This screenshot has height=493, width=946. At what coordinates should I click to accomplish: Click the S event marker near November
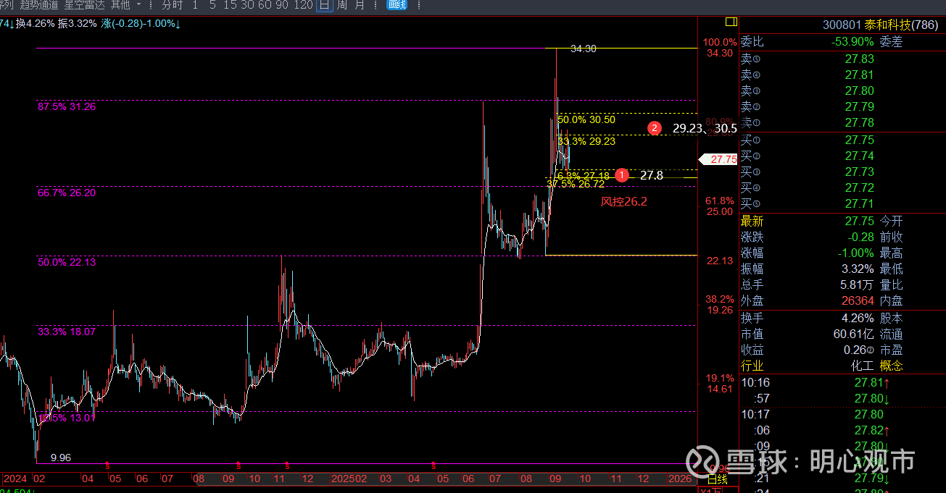(x=287, y=464)
